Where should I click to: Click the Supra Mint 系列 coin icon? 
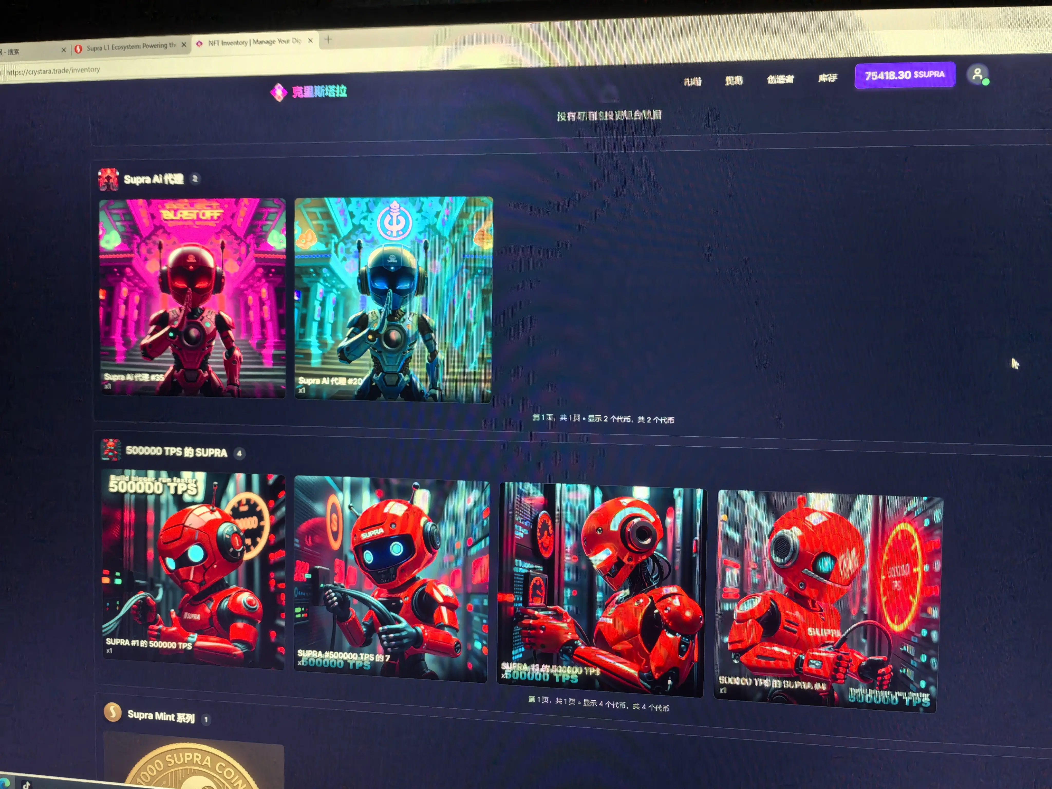113,712
